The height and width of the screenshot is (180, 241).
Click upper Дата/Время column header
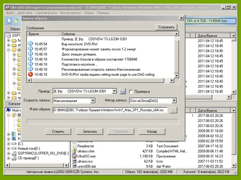213,36
